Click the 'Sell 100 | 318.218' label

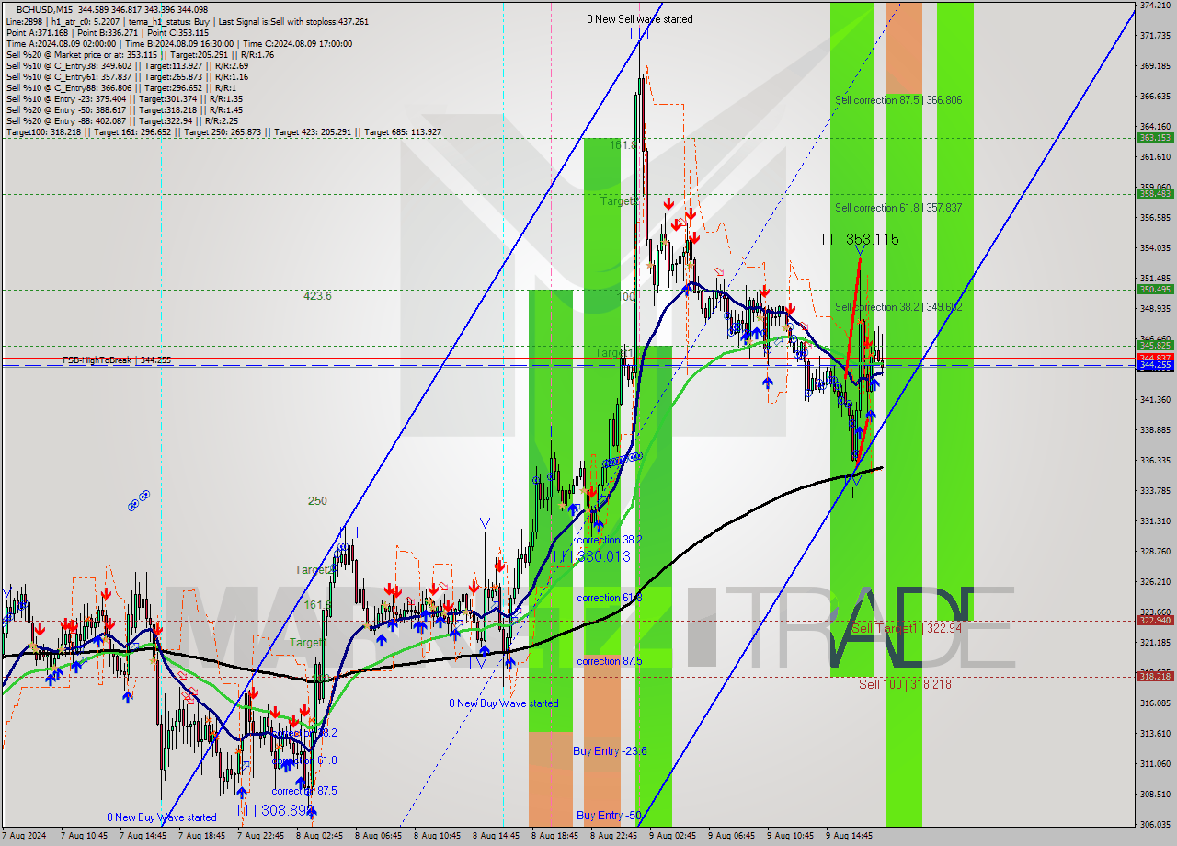coord(905,684)
